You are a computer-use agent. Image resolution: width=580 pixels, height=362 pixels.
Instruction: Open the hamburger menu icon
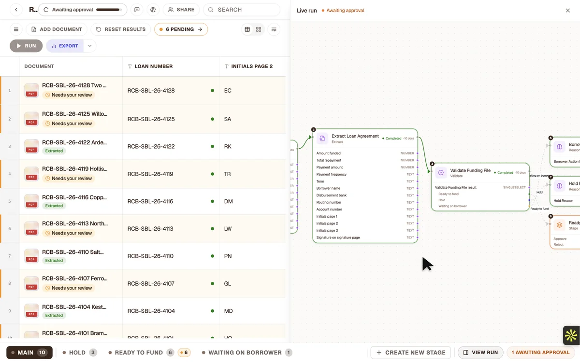pos(16,29)
